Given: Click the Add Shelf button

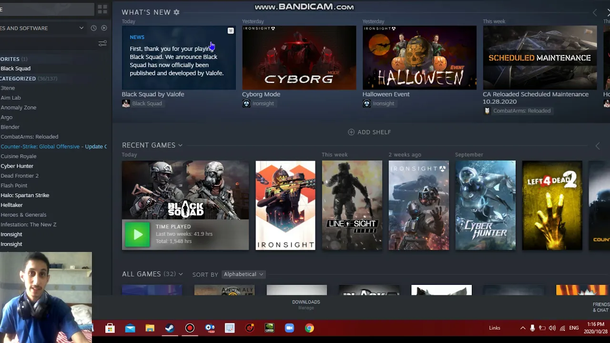Looking at the screenshot, I should pos(369,132).
